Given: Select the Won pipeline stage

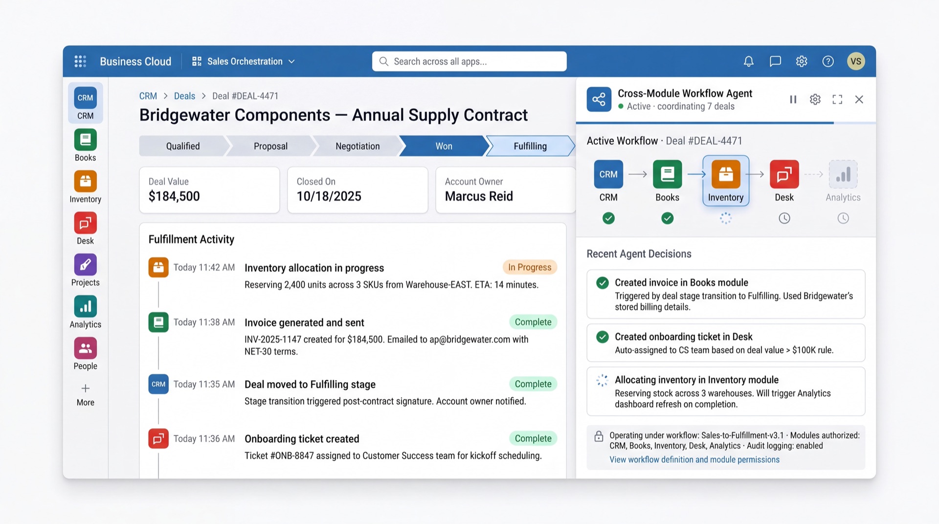Looking at the screenshot, I should pos(444,146).
